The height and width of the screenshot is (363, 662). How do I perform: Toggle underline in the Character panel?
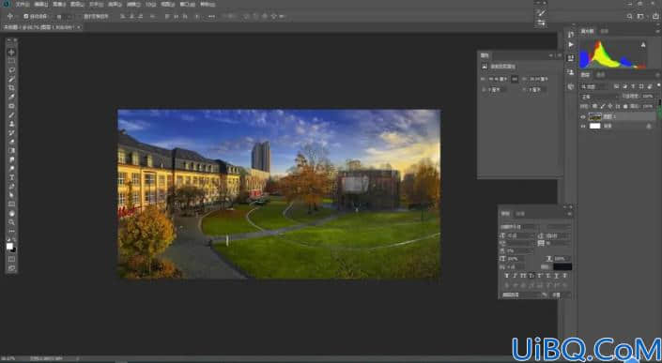tap(557, 276)
